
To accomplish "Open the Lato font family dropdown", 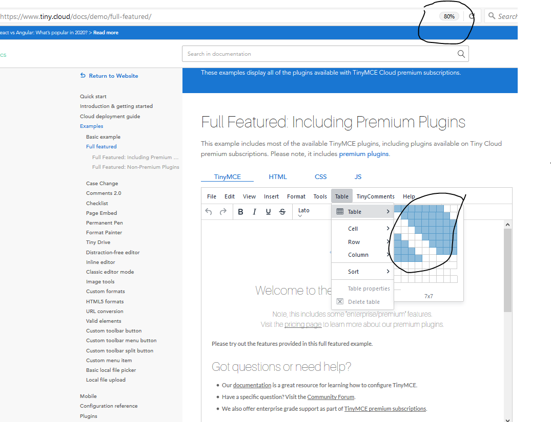I will tap(304, 212).
